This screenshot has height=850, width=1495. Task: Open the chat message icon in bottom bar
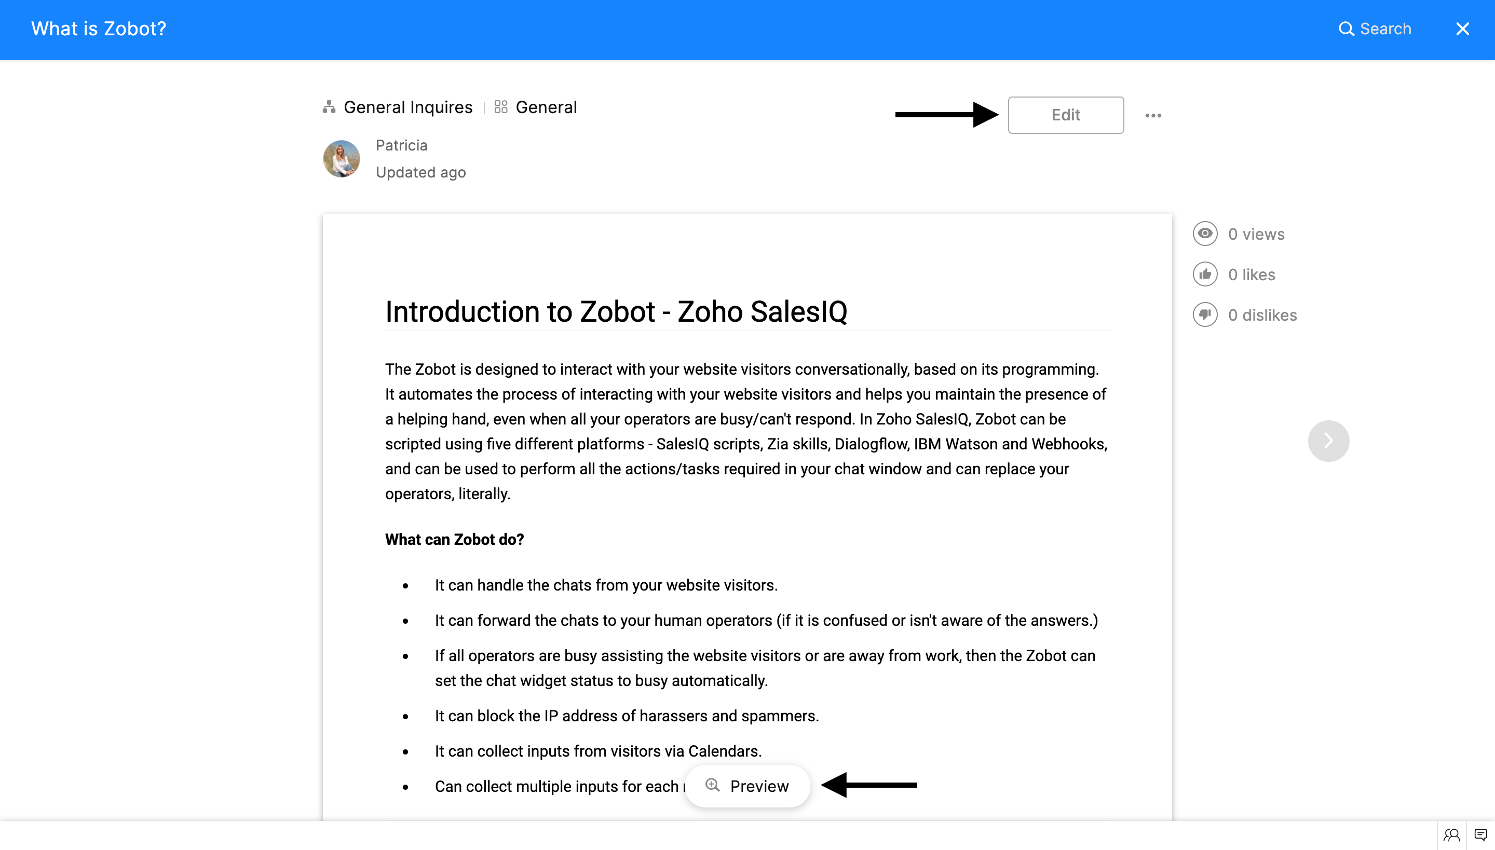1480,835
